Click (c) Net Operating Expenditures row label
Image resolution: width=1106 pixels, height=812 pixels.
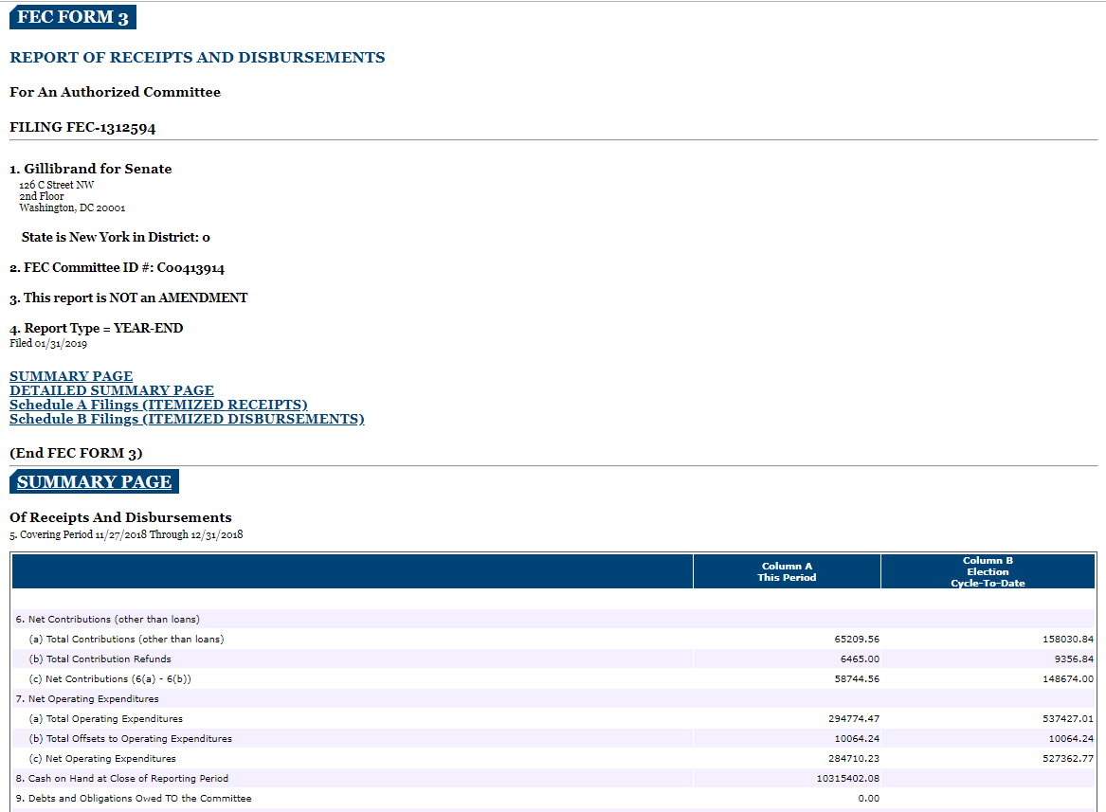(102, 758)
